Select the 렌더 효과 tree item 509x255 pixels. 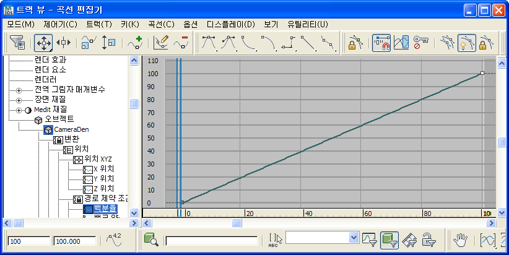tap(50, 59)
